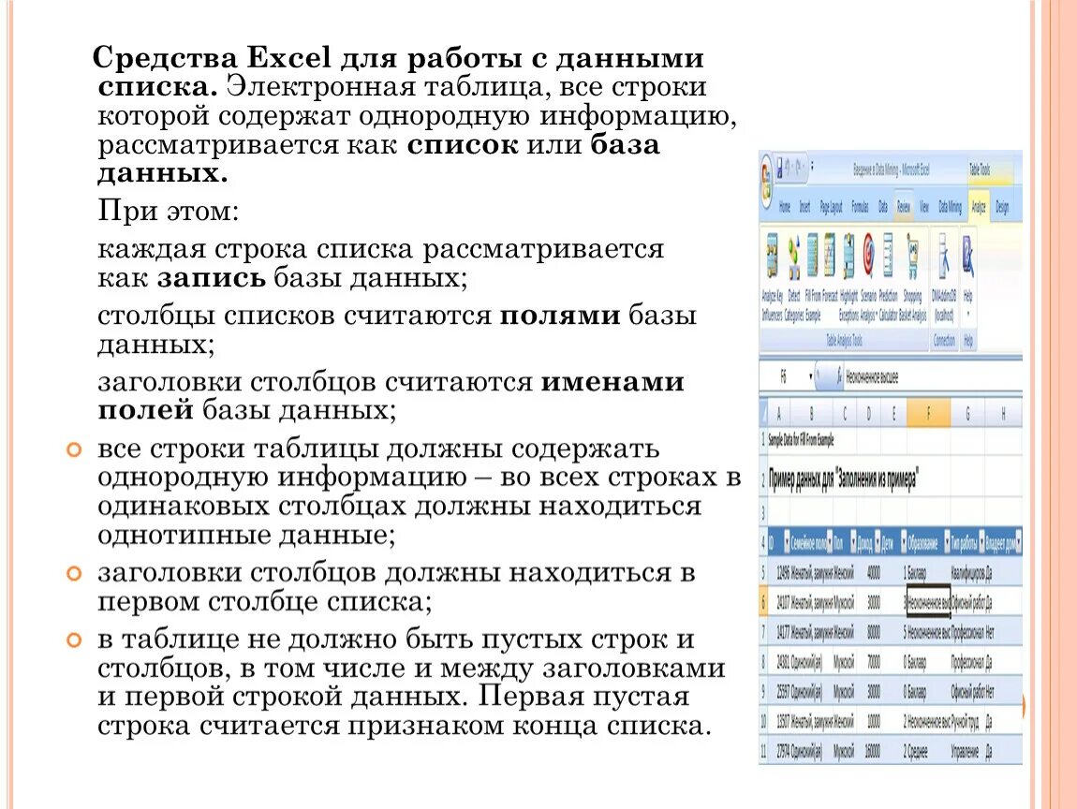Run Shopping Basket Analysis
Screen dimensions: 1077x809
(x=913, y=278)
